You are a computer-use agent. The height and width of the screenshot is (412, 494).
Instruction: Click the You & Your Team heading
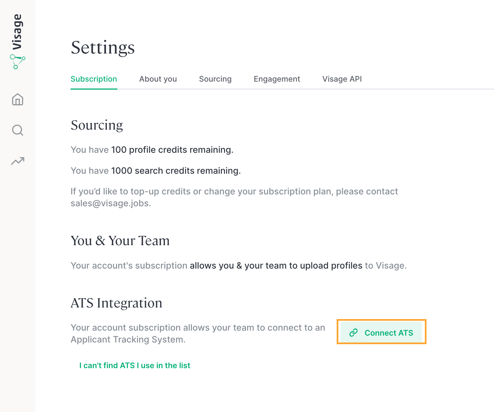point(120,240)
